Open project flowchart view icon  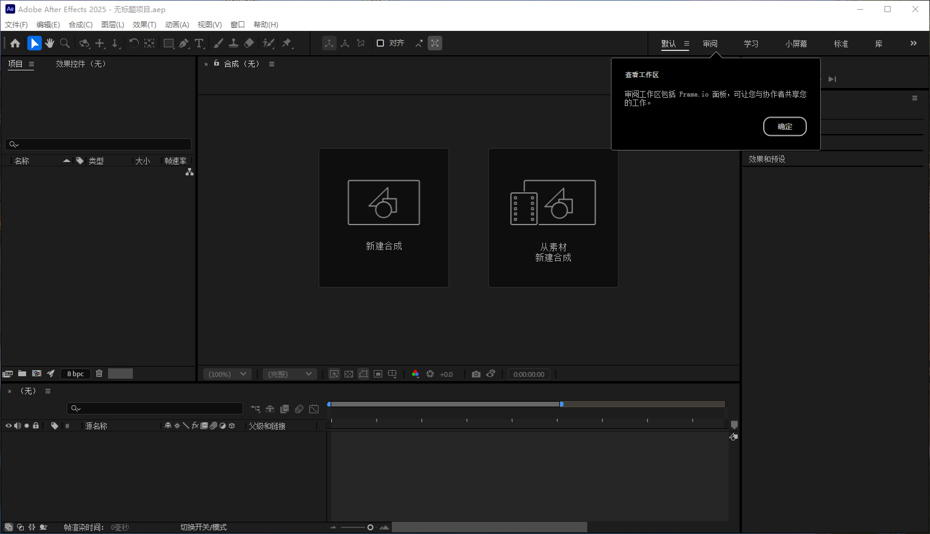click(189, 172)
